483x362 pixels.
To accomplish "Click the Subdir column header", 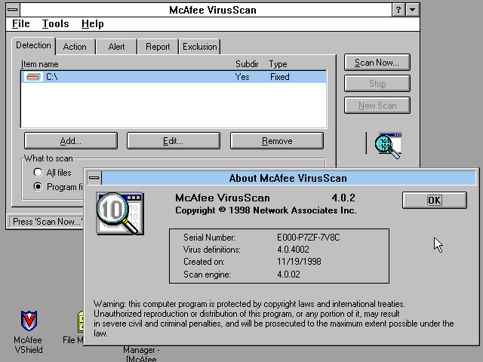I will coord(247,64).
